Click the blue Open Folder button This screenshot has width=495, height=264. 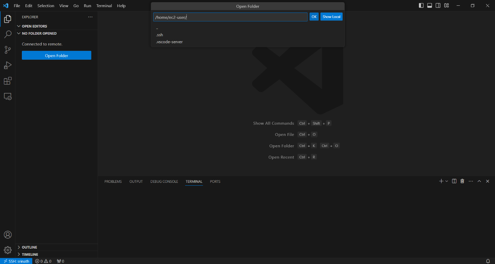click(57, 55)
